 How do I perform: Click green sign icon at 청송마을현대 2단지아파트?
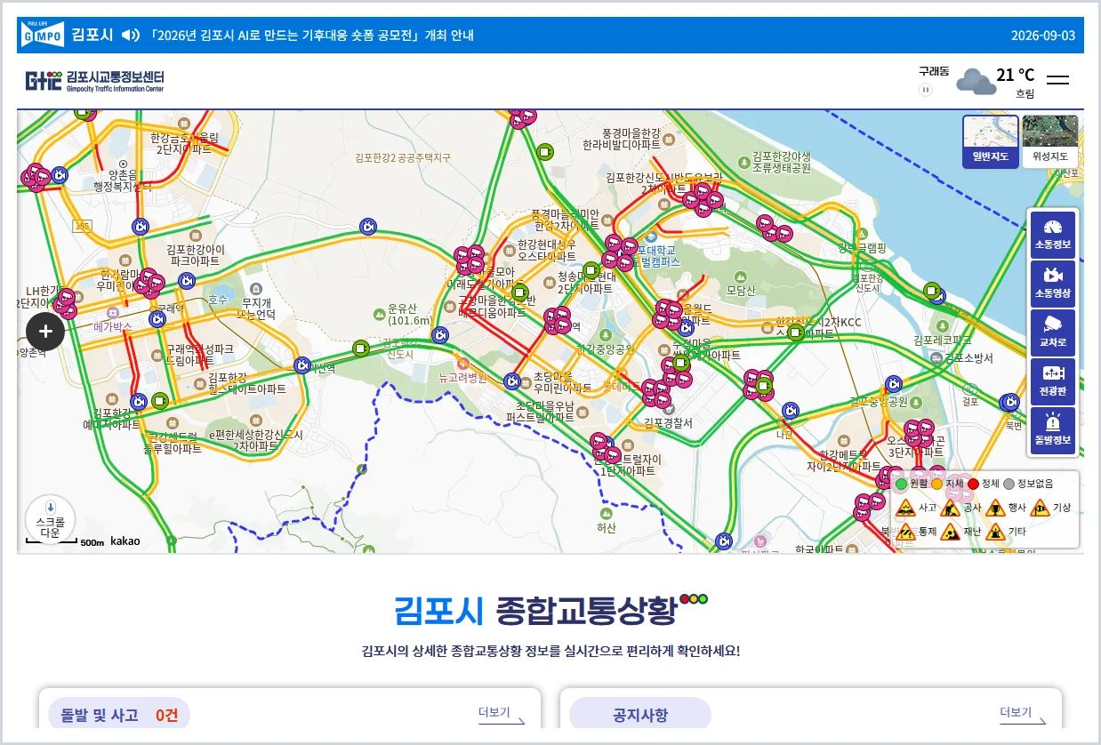coord(591,270)
